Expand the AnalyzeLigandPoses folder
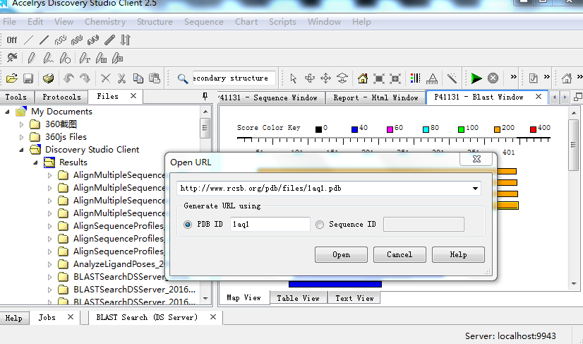Image resolution: width=583 pixels, height=344 pixels. point(50,264)
